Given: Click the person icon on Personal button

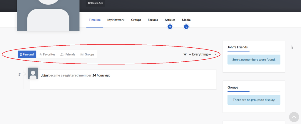Looking at the screenshot, I should [x=21, y=54].
